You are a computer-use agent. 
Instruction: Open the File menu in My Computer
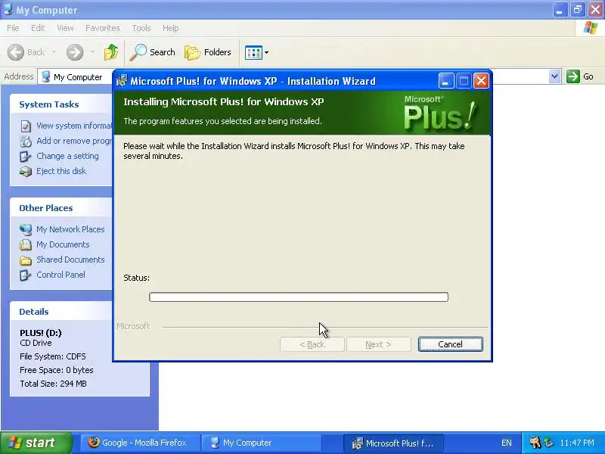pos(13,28)
